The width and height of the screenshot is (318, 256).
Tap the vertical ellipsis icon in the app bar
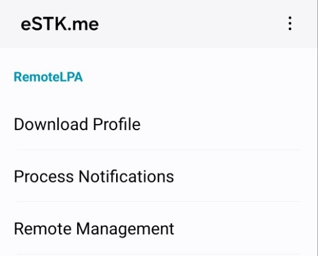pos(290,24)
